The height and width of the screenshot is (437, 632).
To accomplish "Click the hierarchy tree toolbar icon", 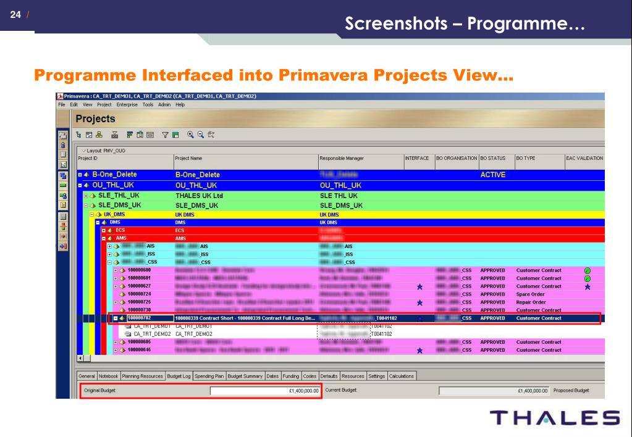I will coord(78,135).
